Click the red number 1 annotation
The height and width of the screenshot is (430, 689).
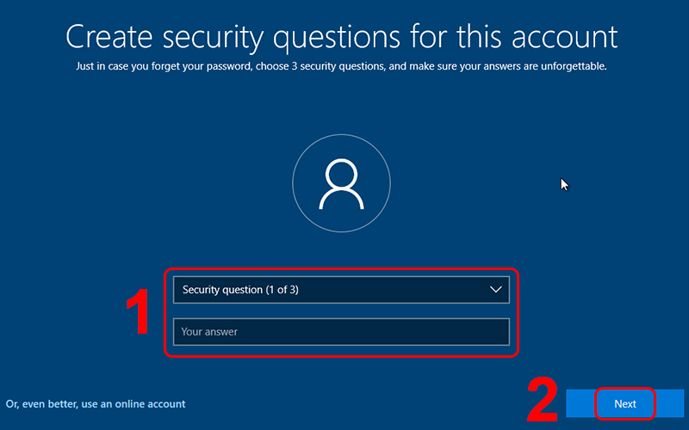(140, 312)
